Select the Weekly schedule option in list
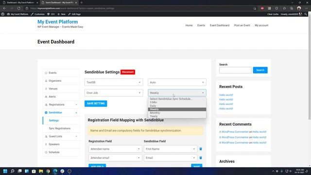 click(x=177, y=109)
